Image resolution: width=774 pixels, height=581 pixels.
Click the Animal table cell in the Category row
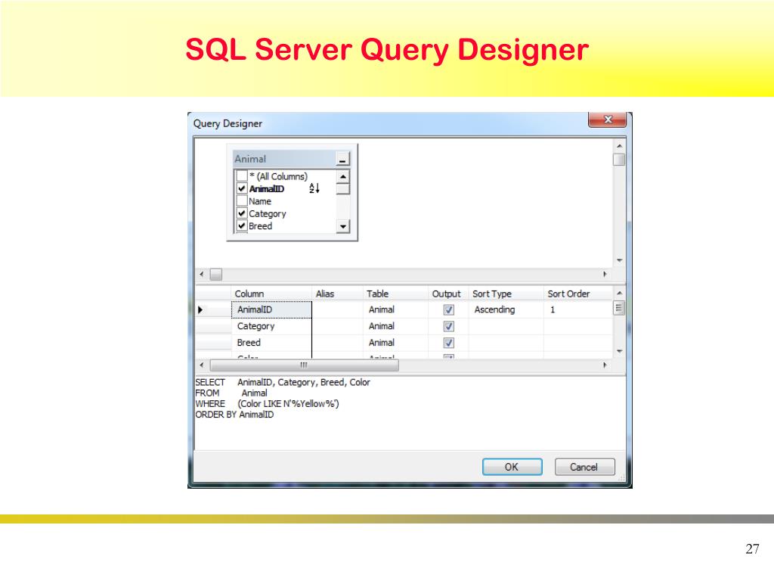coord(395,327)
